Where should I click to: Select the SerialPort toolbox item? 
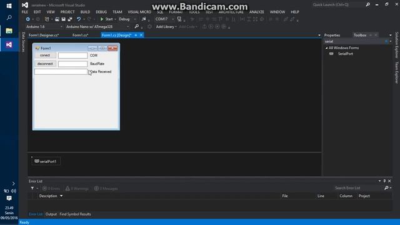(346, 54)
